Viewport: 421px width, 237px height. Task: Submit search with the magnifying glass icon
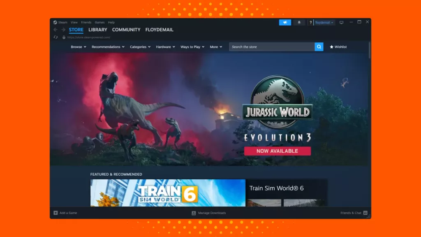(x=319, y=46)
